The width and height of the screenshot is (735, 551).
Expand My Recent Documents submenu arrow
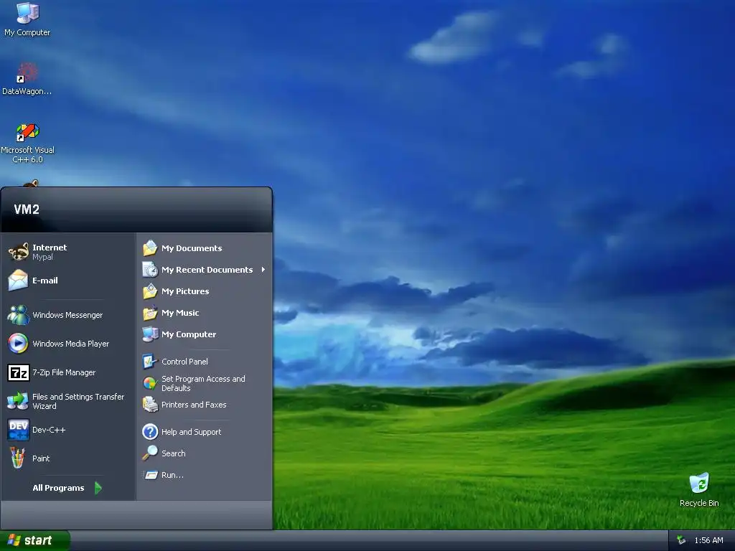click(263, 270)
